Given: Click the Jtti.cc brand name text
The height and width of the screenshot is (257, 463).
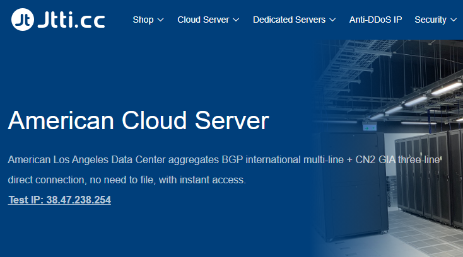Looking at the screenshot, I should (71, 20).
